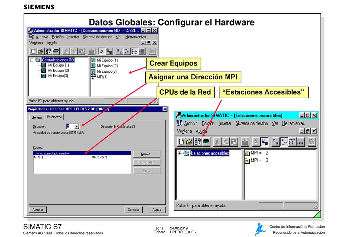Switch to Large Icons view in Estaciones accesibles
Viewport: 342px width, 237px height.
[276, 142]
